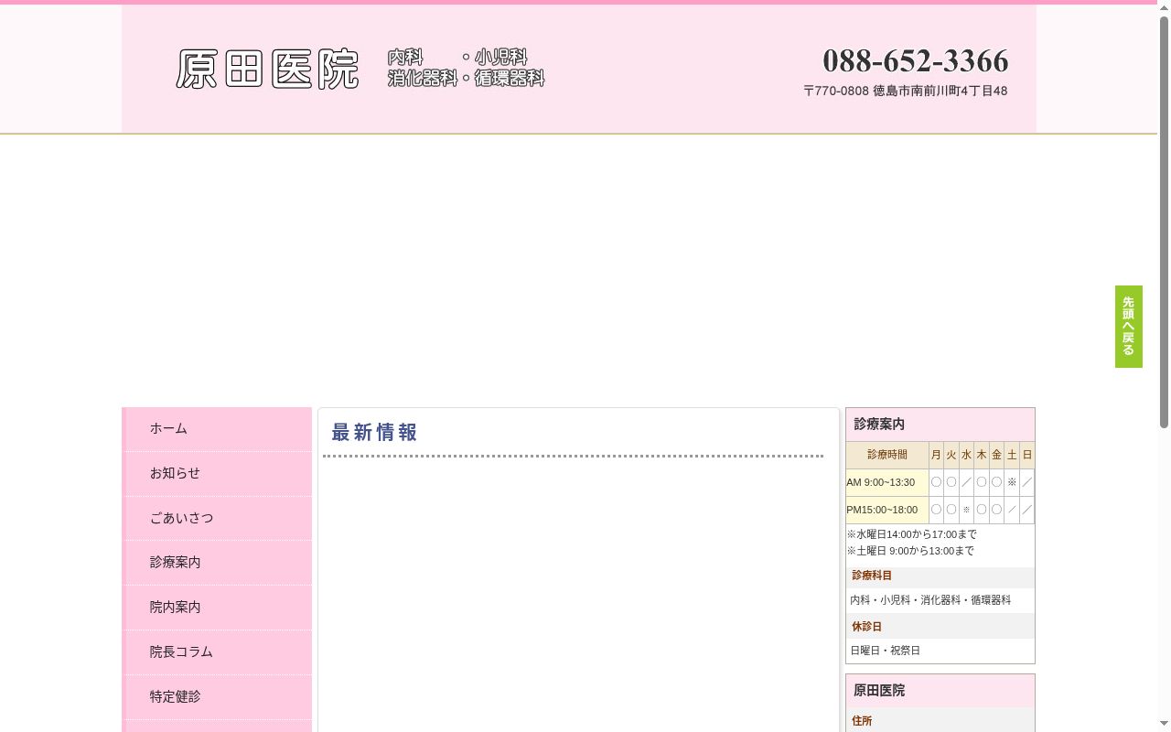Image resolution: width=1171 pixels, height=732 pixels.
Task: Click the clinic address 〒770-0808 text
Action: pos(905,91)
